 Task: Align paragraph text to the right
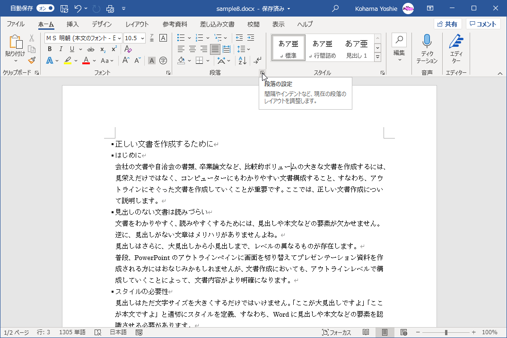pyautogui.click(x=204, y=49)
